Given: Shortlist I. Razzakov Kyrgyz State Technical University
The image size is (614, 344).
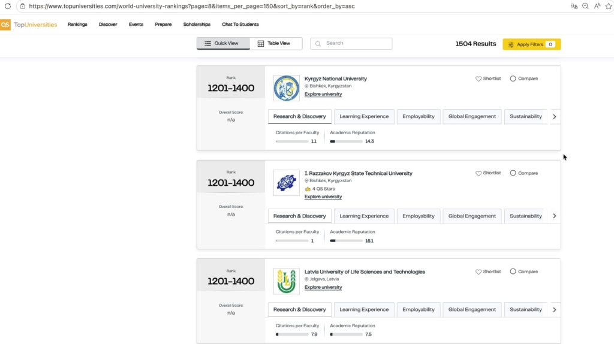Looking at the screenshot, I should point(488,173).
